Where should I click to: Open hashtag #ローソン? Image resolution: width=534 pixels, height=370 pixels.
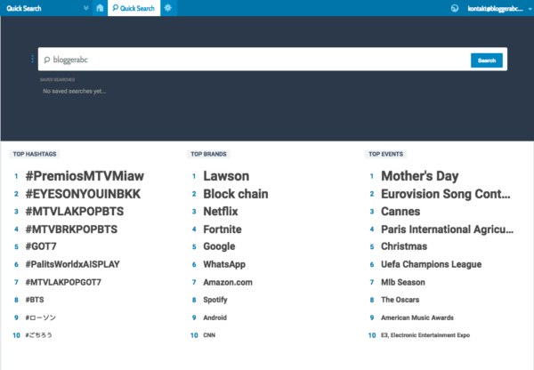point(41,318)
